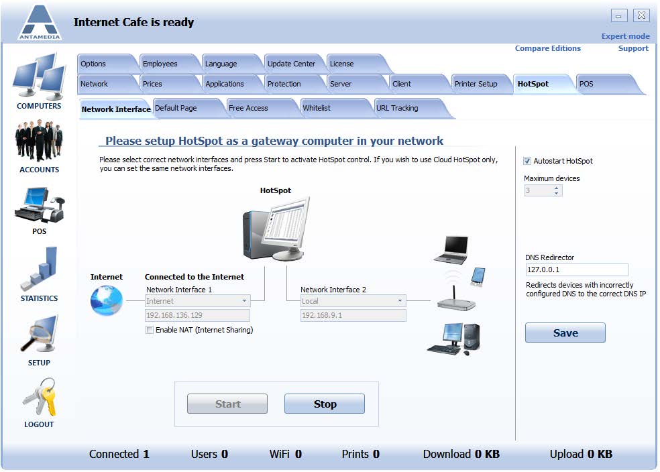Click the Save button
Screen dimensions: 660x472
[565, 333]
